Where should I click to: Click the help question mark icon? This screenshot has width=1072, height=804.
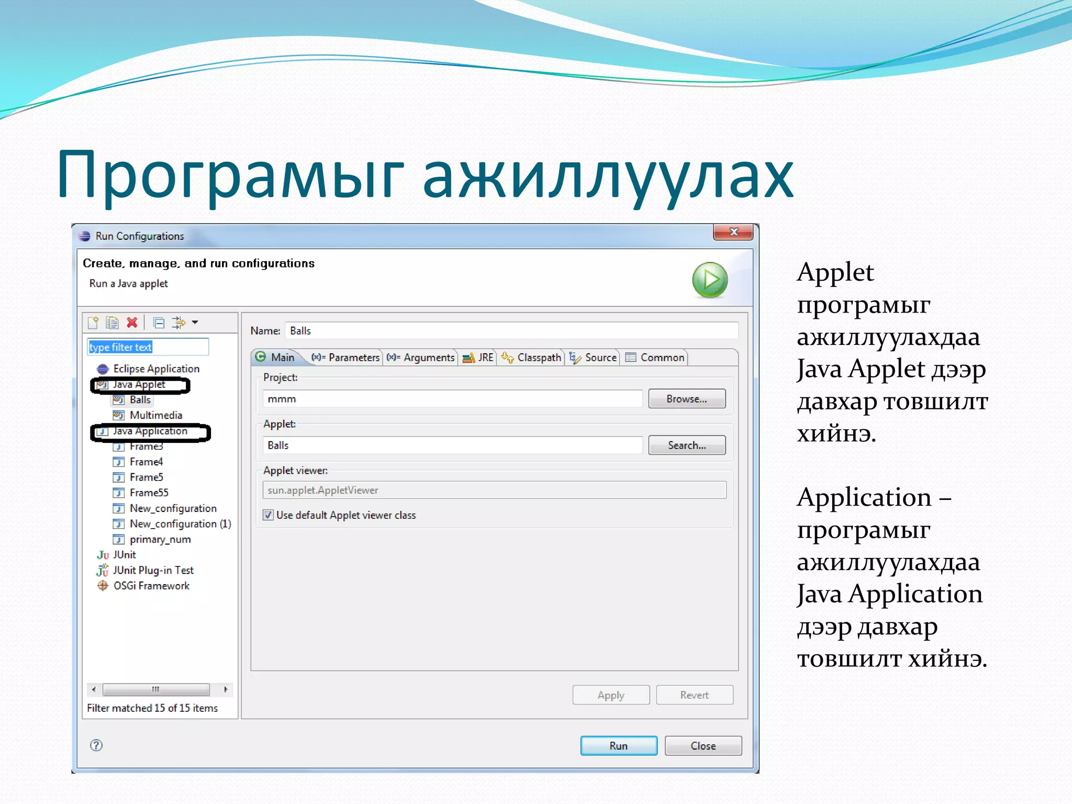pos(96,745)
